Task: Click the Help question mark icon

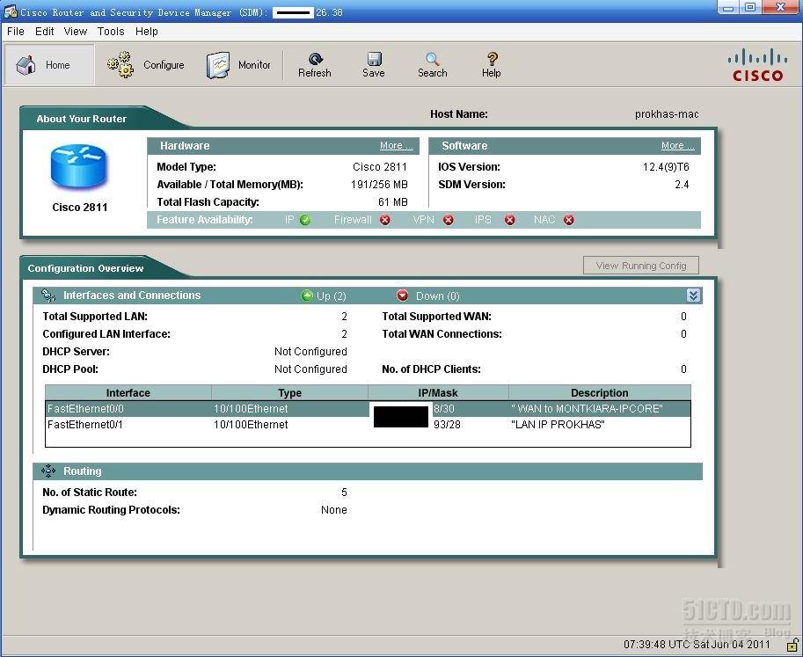Action: coord(492,59)
